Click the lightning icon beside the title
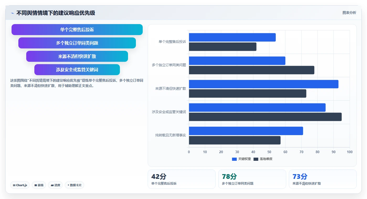The width and height of the screenshot is (367, 199). 12,13
